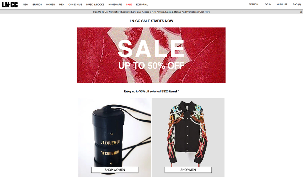Click the SHOP WOMEN button
The height and width of the screenshot is (178, 303).
[x=115, y=170]
